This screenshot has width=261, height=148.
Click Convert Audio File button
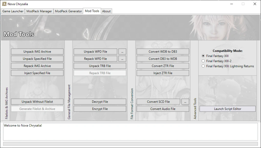[x=163, y=109]
